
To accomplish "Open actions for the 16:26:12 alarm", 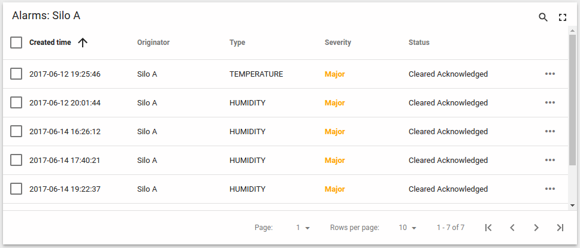I will [549, 132].
